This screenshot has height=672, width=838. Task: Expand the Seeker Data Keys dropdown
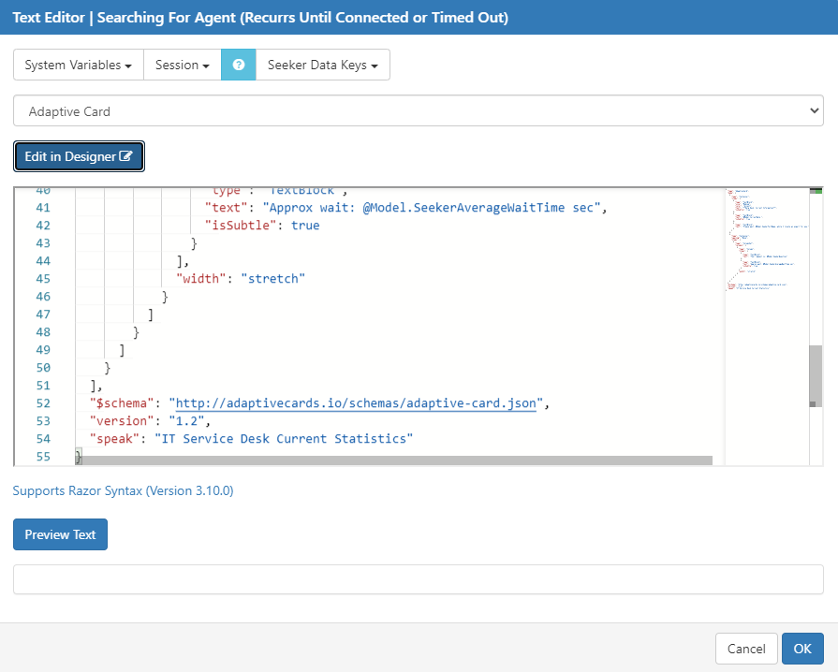point(323,65)
